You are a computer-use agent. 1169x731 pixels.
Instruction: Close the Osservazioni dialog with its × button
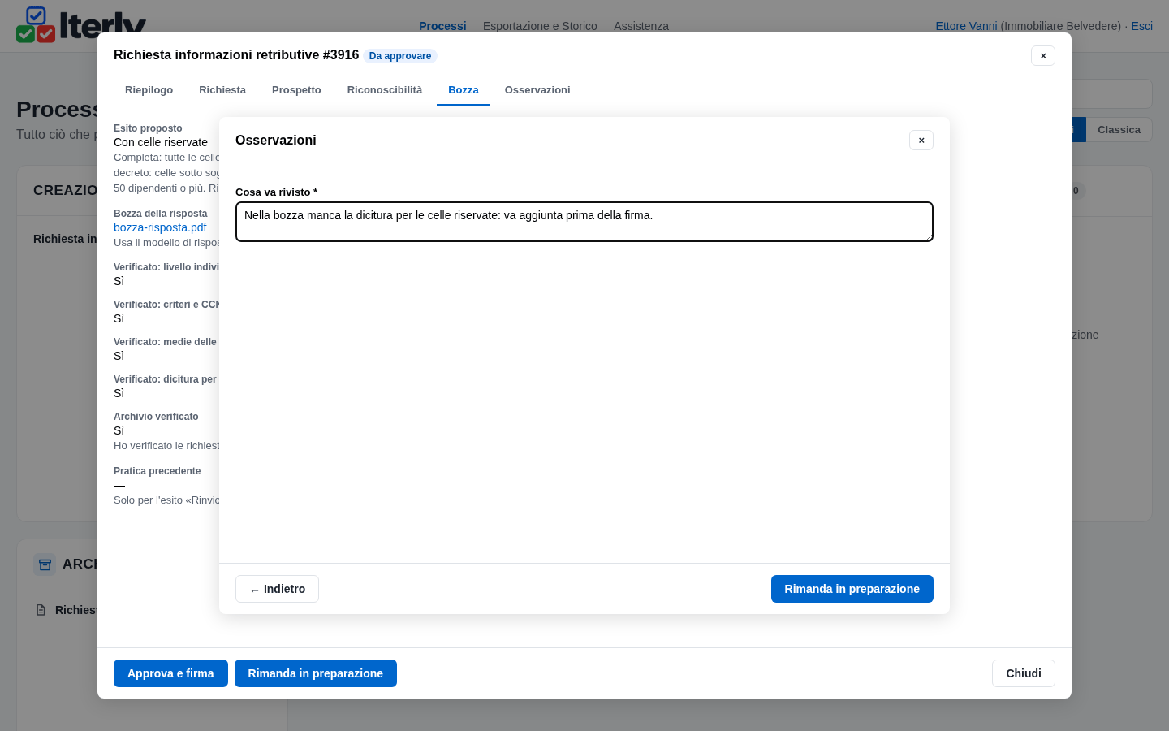click(x=921, y=141)
